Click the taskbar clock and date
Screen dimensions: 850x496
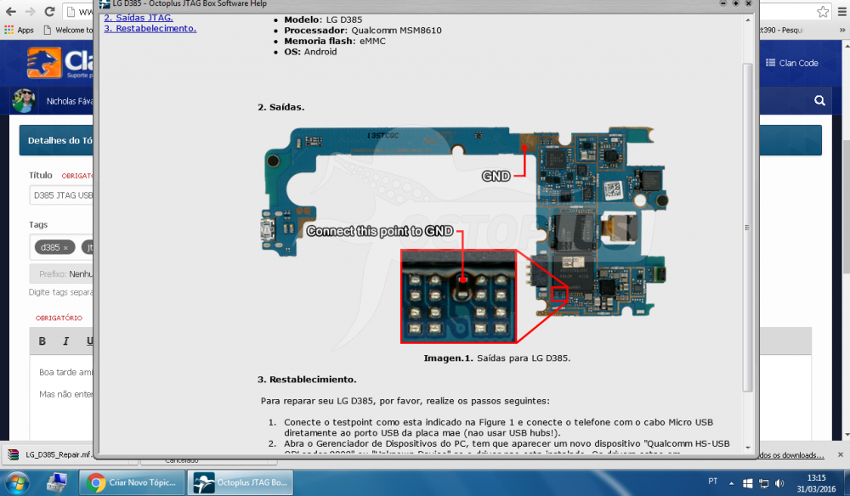816,483
